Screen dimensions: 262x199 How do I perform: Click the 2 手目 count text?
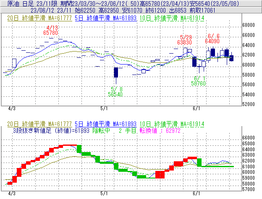coord(128,130)
